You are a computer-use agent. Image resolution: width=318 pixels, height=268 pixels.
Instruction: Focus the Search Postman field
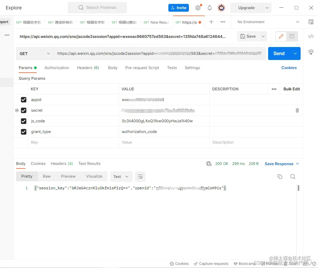click(x=97, y=8)
